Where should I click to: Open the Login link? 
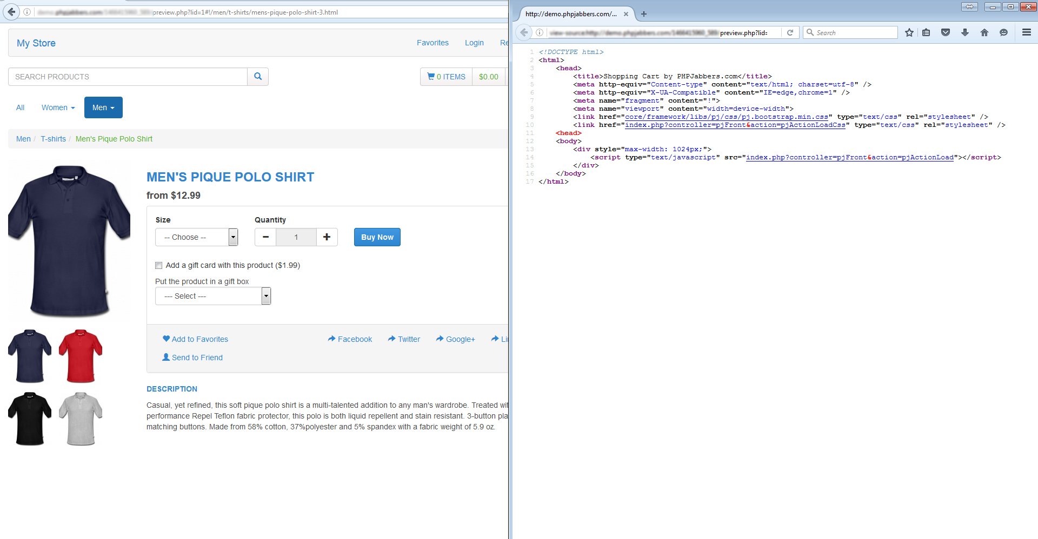[x=474, y=43]
